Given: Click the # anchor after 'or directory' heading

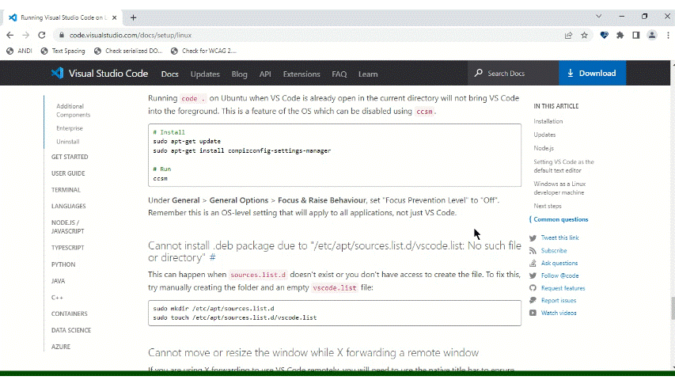Looking at the screenshot, I should pos(212,257).
